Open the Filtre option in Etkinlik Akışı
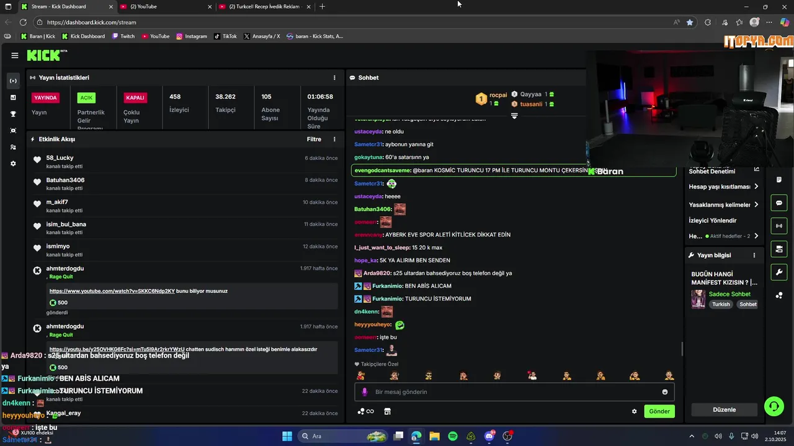 point(314,139)
